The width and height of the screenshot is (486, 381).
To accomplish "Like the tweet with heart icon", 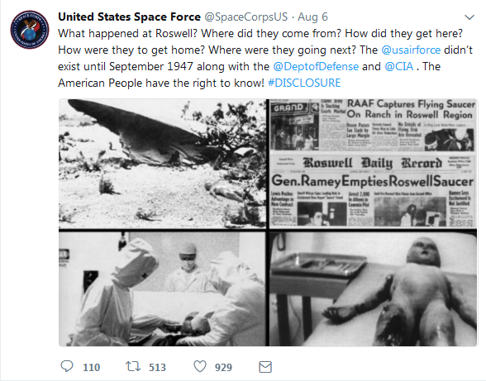I will coord(200,366).
